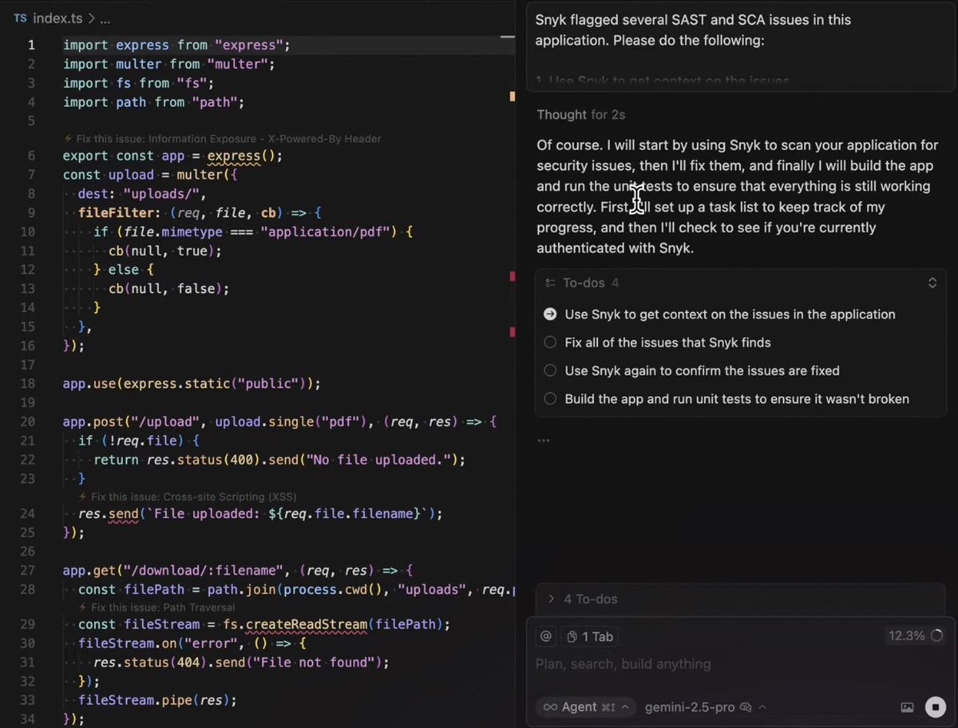Attach an image using the picture icon

tap(907, 707)
